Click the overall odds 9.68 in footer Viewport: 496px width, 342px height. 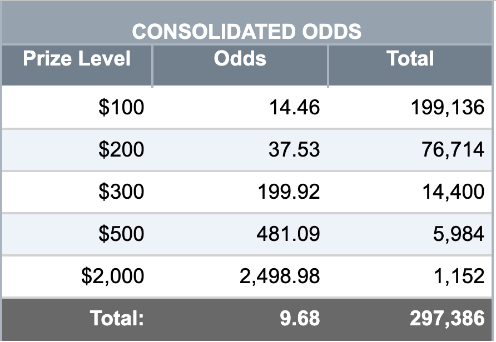(300, 318)
